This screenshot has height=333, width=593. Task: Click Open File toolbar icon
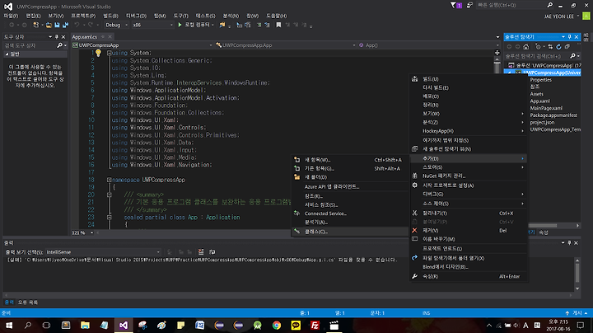coord(49,25)
